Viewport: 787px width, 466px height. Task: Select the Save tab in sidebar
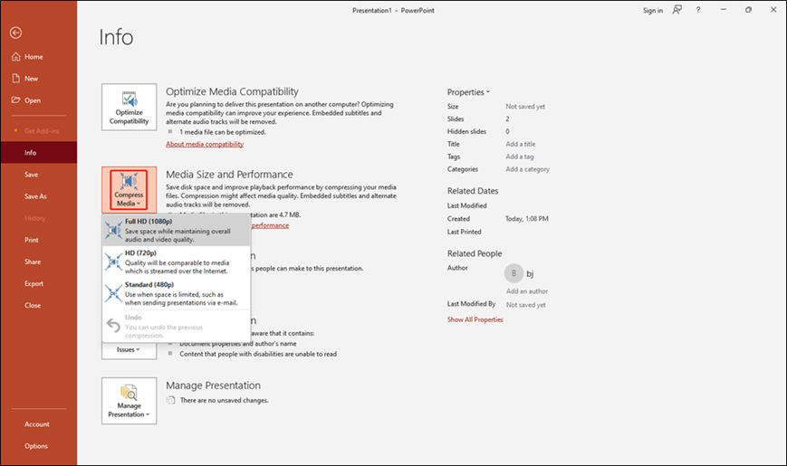click(x=39, y=175)
